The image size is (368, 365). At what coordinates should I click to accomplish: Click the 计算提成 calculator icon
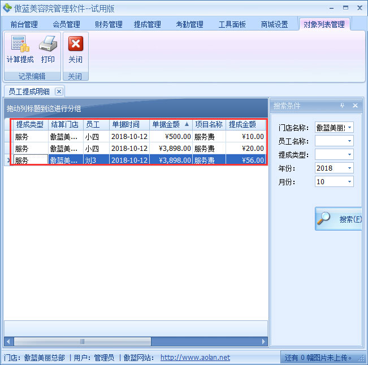[x=20, y=44]
